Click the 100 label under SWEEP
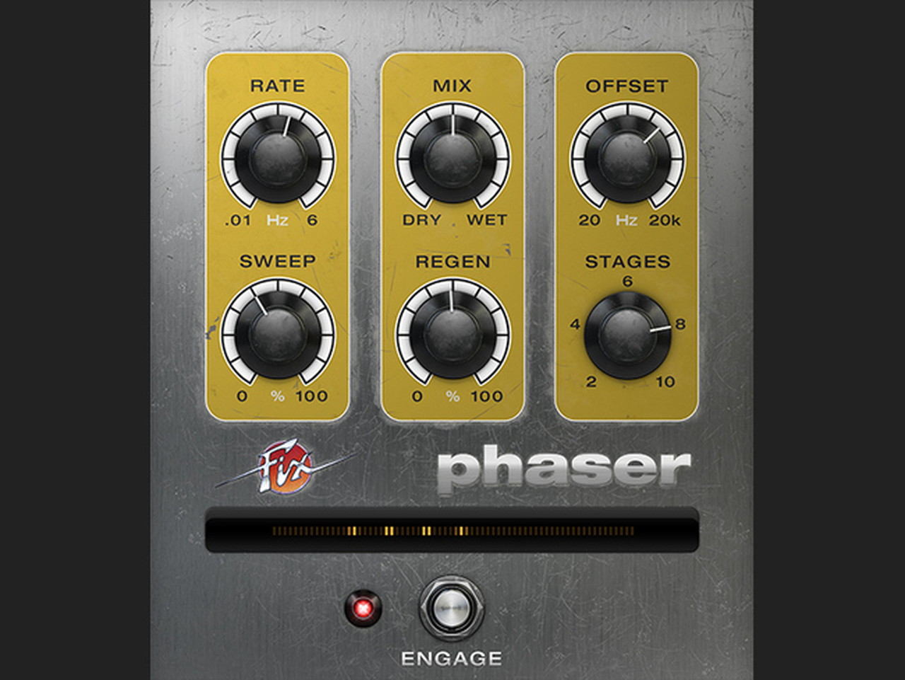Viewport: 905px width, 680px height. coord(311,396)
